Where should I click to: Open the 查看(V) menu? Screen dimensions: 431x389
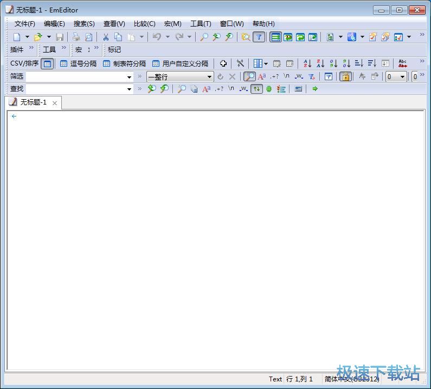coord(114,24)
